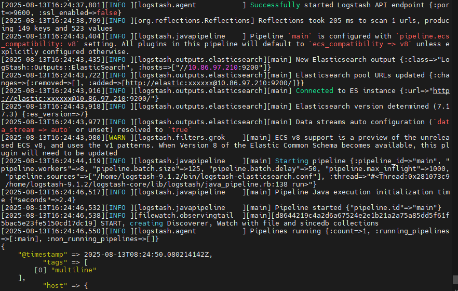Click the green "Connected" word
Screen dimensions: 458x291
point(314,91)
